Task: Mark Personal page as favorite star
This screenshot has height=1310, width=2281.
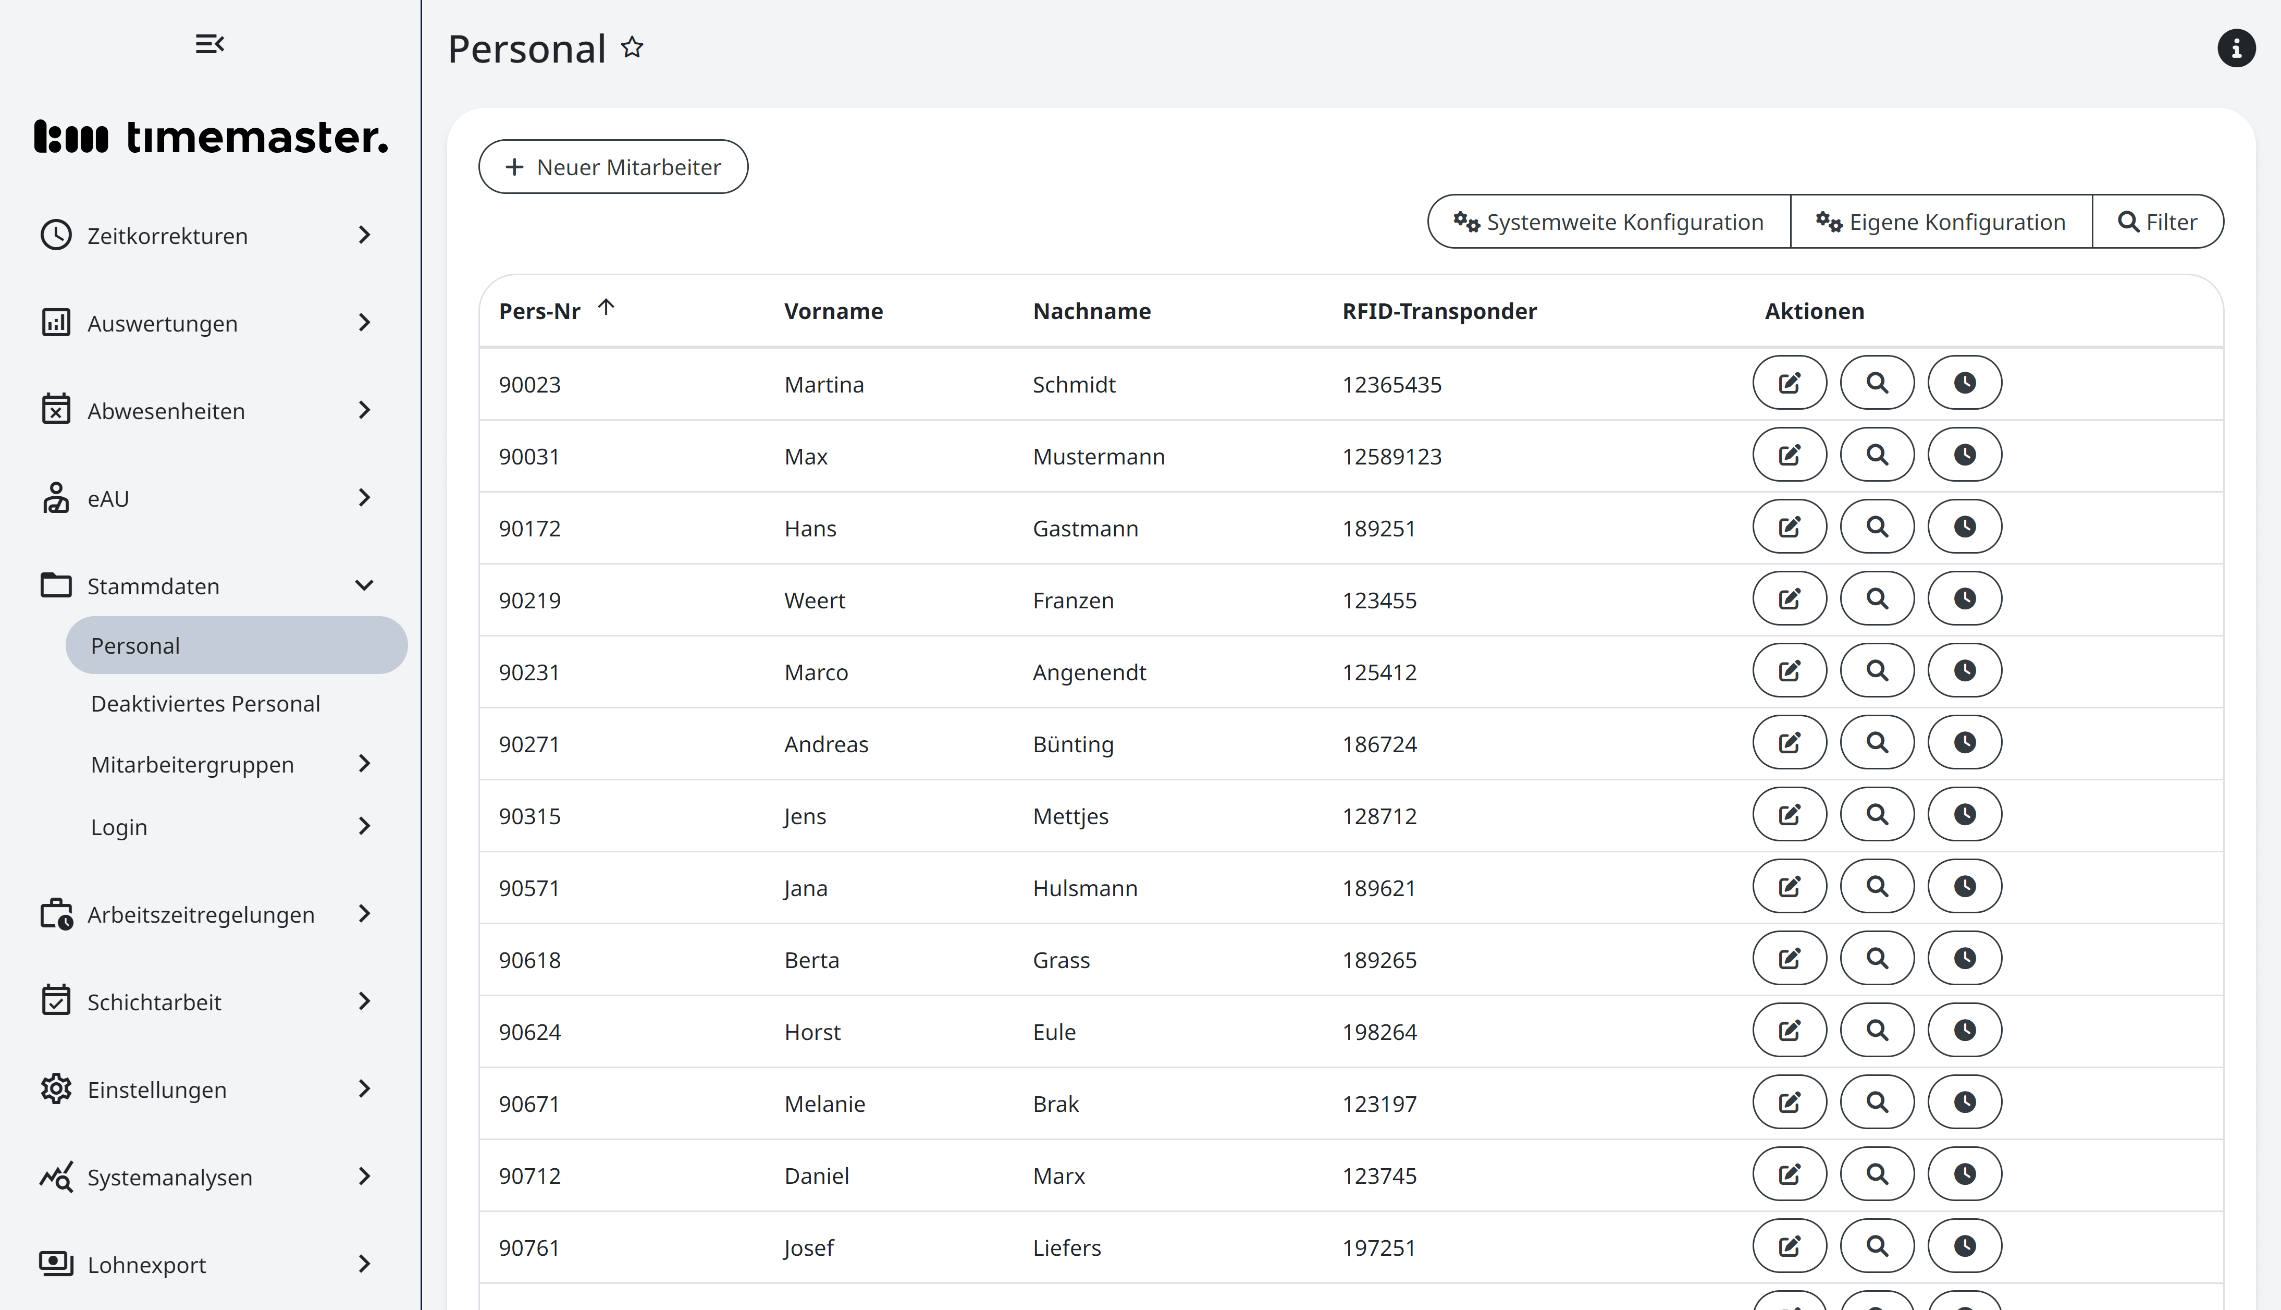Action: (x=632, y=47)
